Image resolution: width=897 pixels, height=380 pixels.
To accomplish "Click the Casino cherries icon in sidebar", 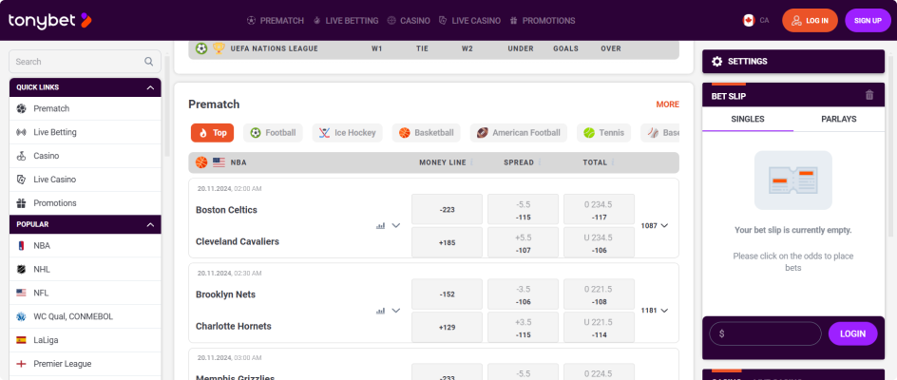I will 21,156.
